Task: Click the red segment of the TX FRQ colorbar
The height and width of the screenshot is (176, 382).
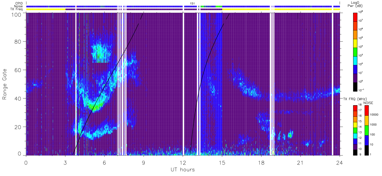Action: [x=355, y=108]
